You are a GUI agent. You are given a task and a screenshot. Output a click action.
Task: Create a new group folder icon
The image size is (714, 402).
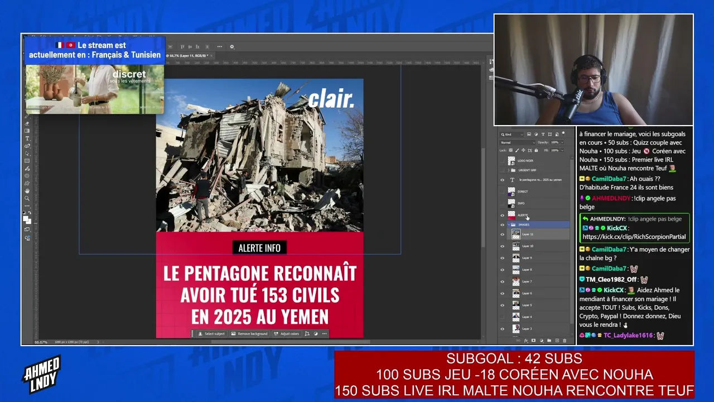(x=549, y=340)
